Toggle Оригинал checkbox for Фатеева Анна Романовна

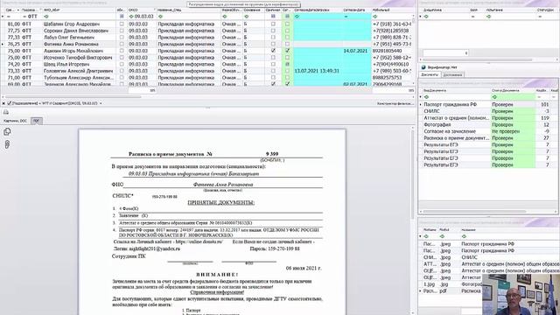coord(273,44)
